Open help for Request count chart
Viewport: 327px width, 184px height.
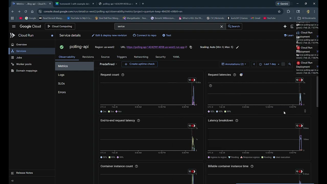click(123, 75)
